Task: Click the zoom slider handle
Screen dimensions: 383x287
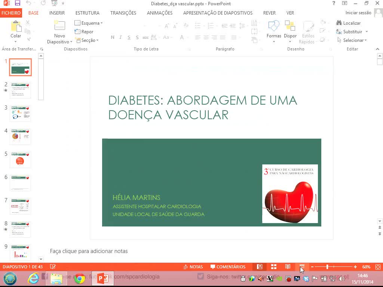Action: coord(327,267)
